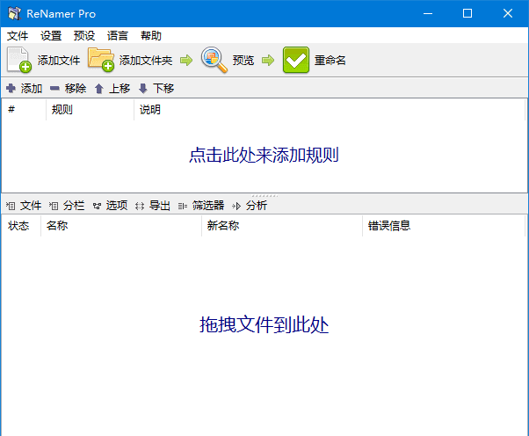The height and width of the screenshot is (436, 529).
Task: Open the 语言 menu
Action: [x=118, y=35]
